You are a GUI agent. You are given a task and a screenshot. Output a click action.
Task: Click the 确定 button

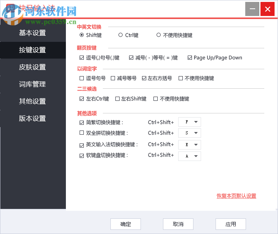click(x=126, y=224)
